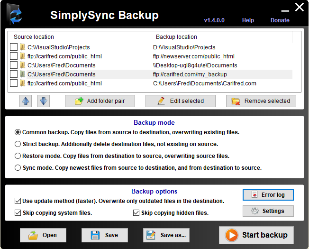This screenshot has width=309, height=249.
Task: Click the v1.4.0.0 version link
Action: pos(214,20)
